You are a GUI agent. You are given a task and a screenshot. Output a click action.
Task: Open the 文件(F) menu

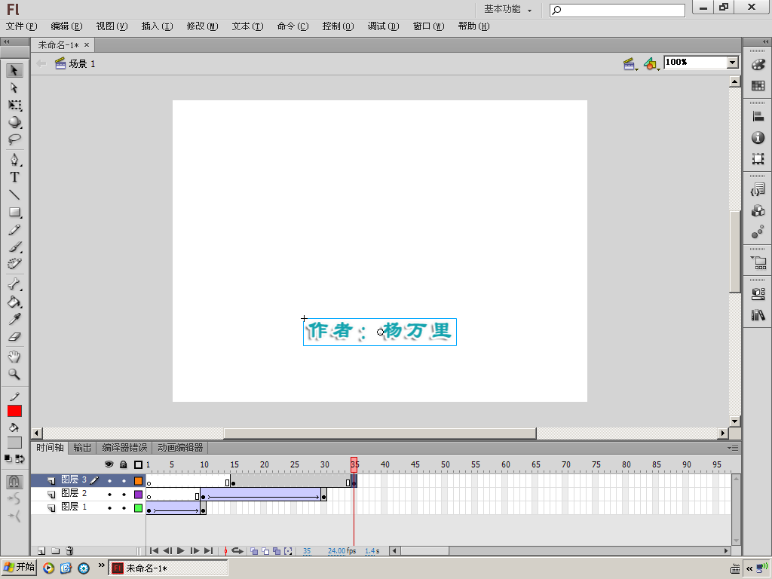21,26
